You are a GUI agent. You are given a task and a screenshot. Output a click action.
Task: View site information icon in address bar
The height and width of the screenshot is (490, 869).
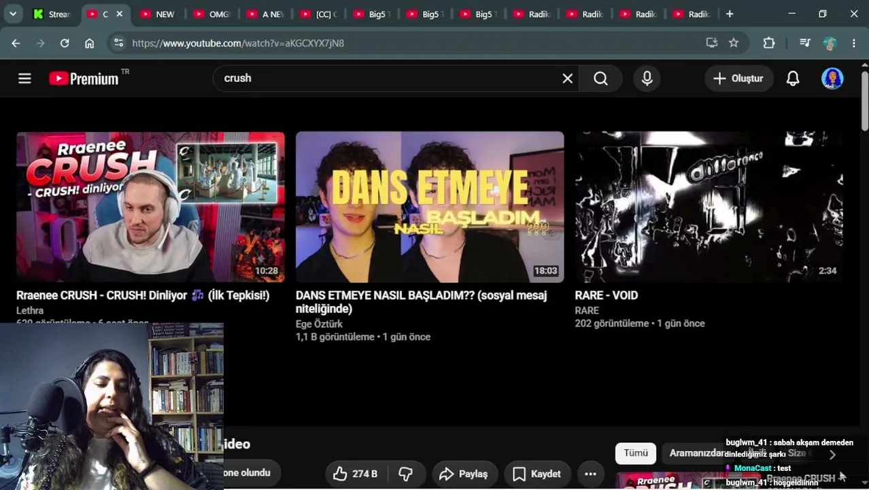point(118,43)
